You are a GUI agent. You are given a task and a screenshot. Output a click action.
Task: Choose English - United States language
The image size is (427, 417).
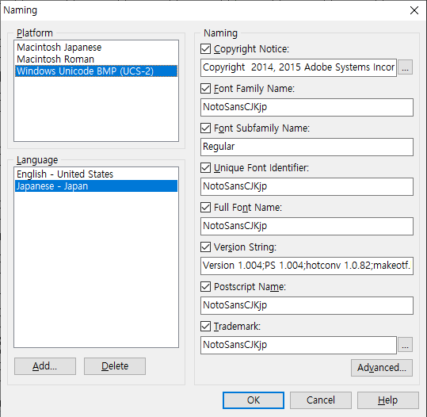tap(96, 174)
